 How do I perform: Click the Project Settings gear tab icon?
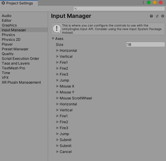[3, 3]
